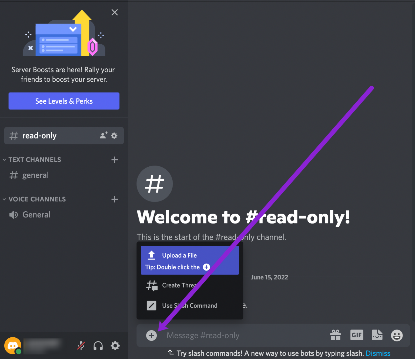Click the Message #read-only input field
The width and height of the screenshot is (415, 359).
coord(216,335)
